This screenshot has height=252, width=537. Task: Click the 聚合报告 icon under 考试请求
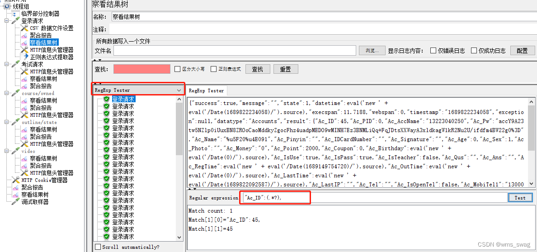coord(24,86)
